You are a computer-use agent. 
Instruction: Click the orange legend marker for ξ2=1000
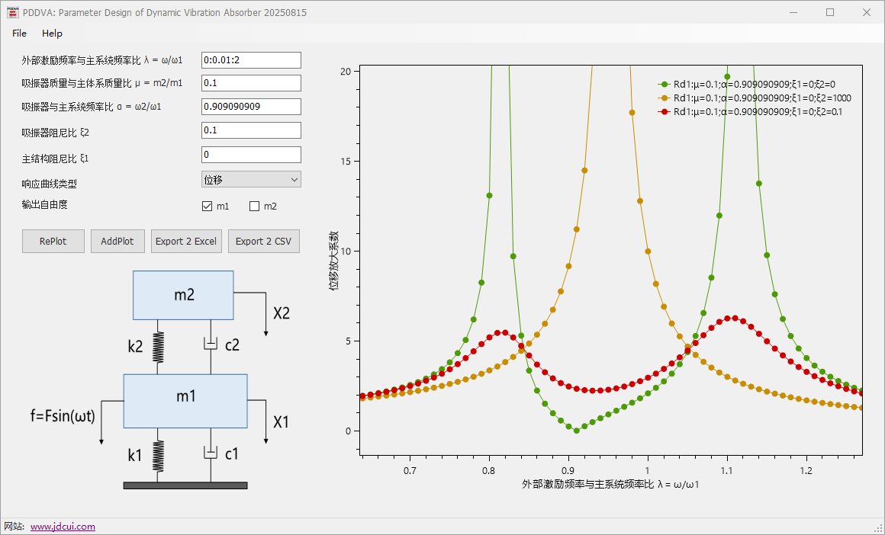tap(665, 98)
